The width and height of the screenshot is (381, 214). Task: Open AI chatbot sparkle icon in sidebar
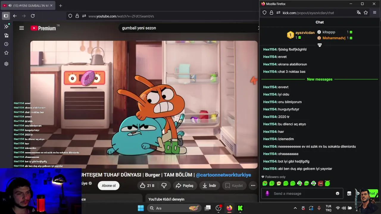pos(6,26)
